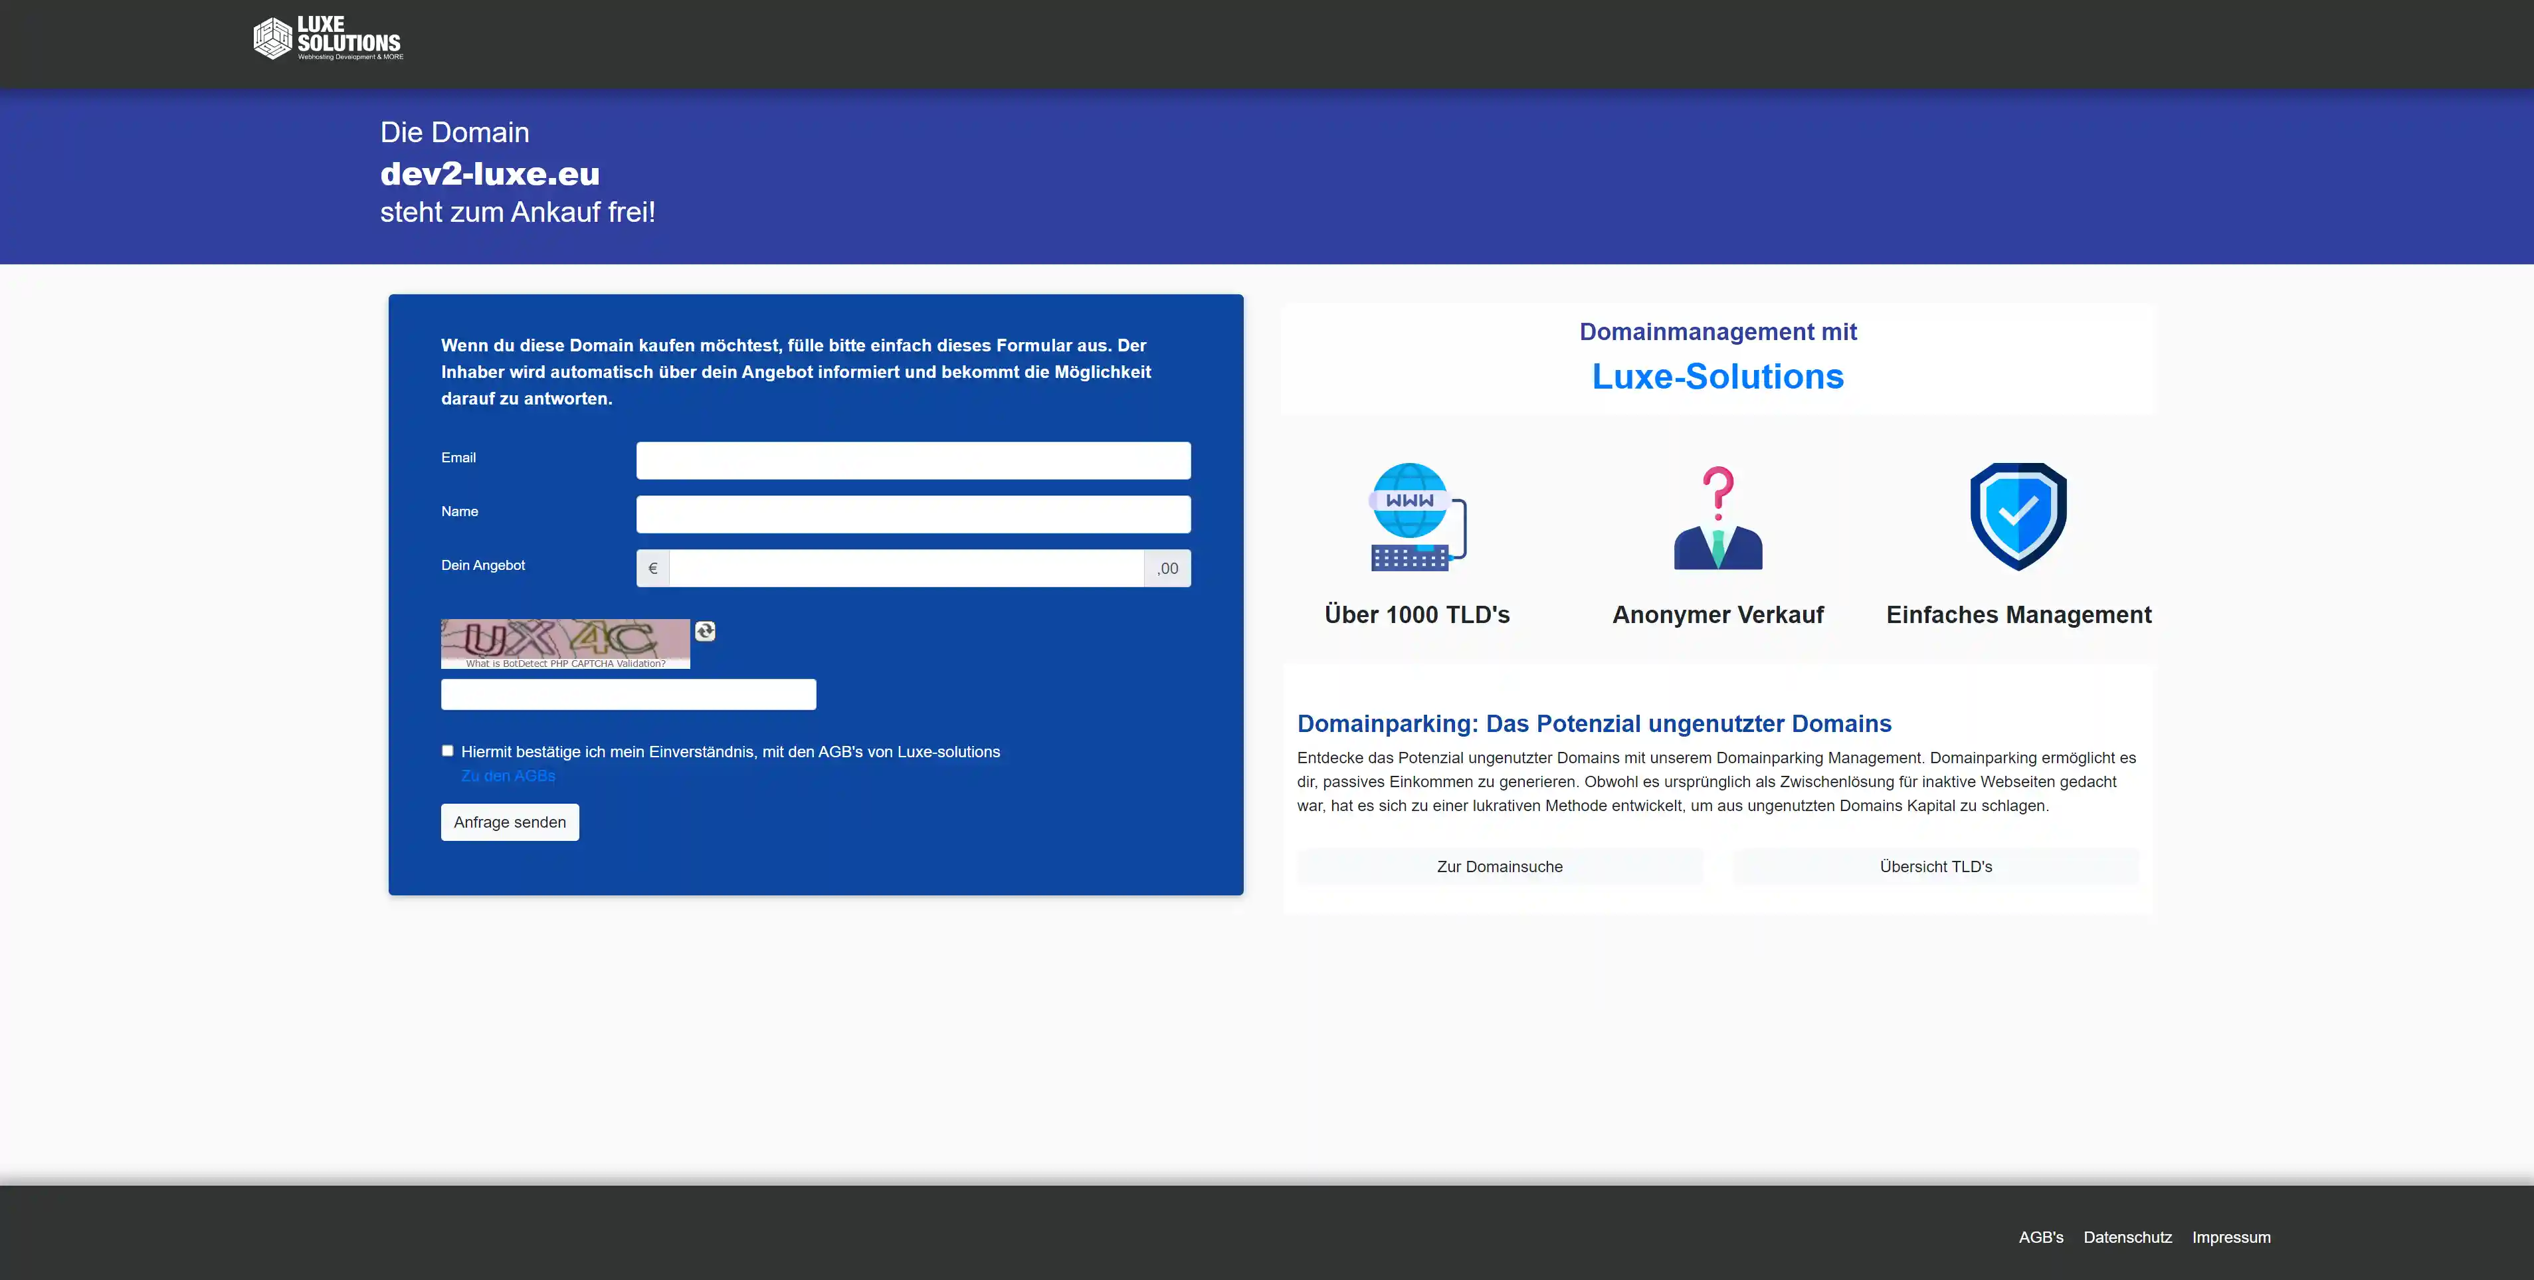Select the 'Email' field label

[458, 457]
